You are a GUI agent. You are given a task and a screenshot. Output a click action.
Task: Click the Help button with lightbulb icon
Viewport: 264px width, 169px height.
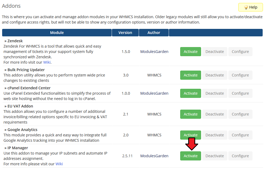click(250, 7)
